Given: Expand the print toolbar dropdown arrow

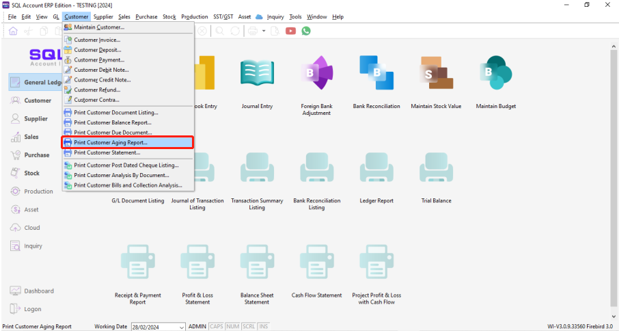Looking at the screenshot, I should pyautogui.click(x=264, y=31).
